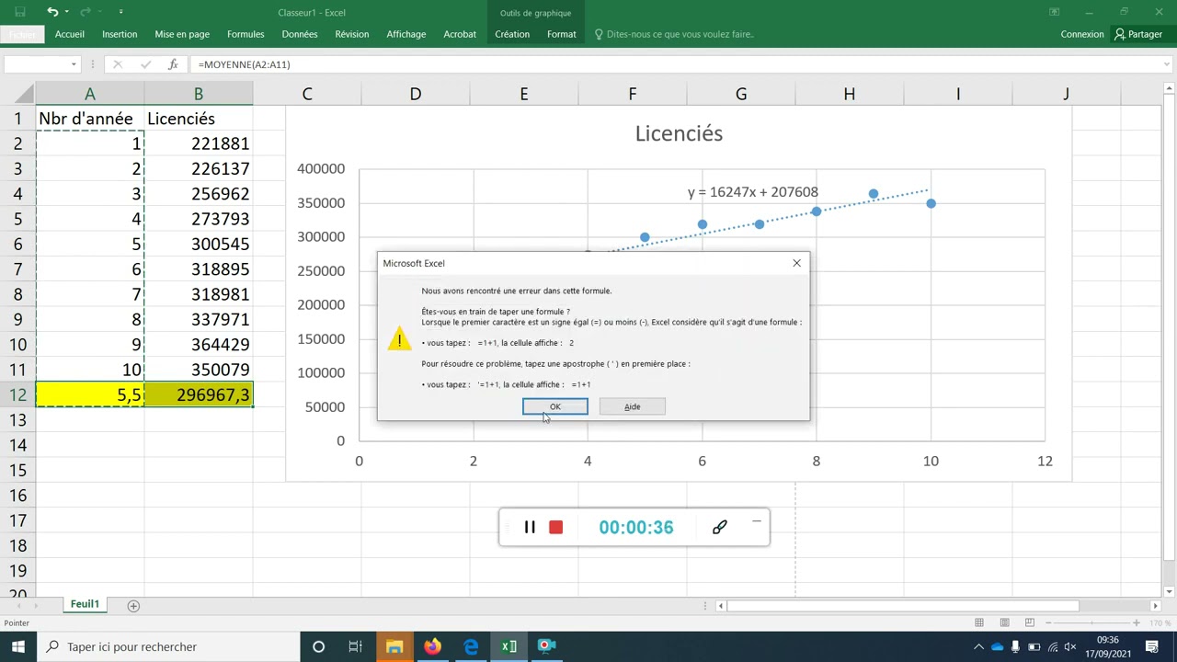Click the recorder pen annotation icon
This screenshot has width=1177, height=662.
tap(719, 527)
